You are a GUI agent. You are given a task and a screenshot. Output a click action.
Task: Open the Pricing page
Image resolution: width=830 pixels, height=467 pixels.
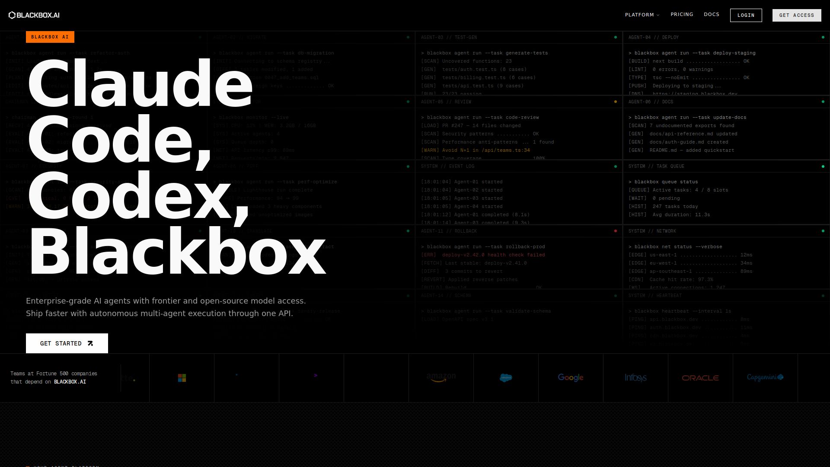click(x=682, y=14)
